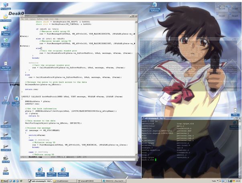This screenshot has width=242, height=183.
Task: Open the API Spying Techniques shortcut
Action: 63,172
